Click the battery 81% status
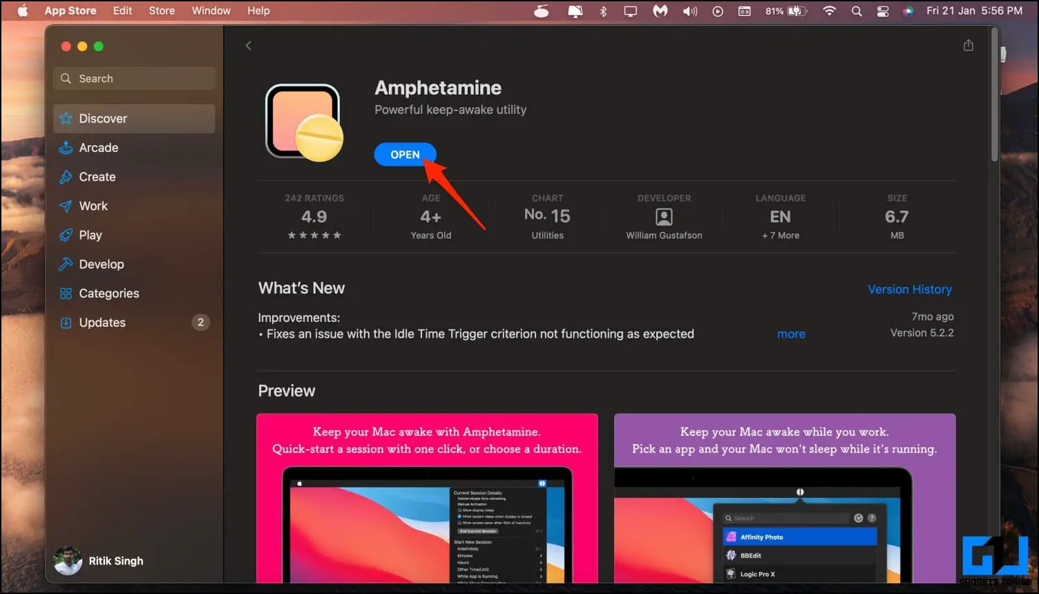 click(x=786, y=11)
